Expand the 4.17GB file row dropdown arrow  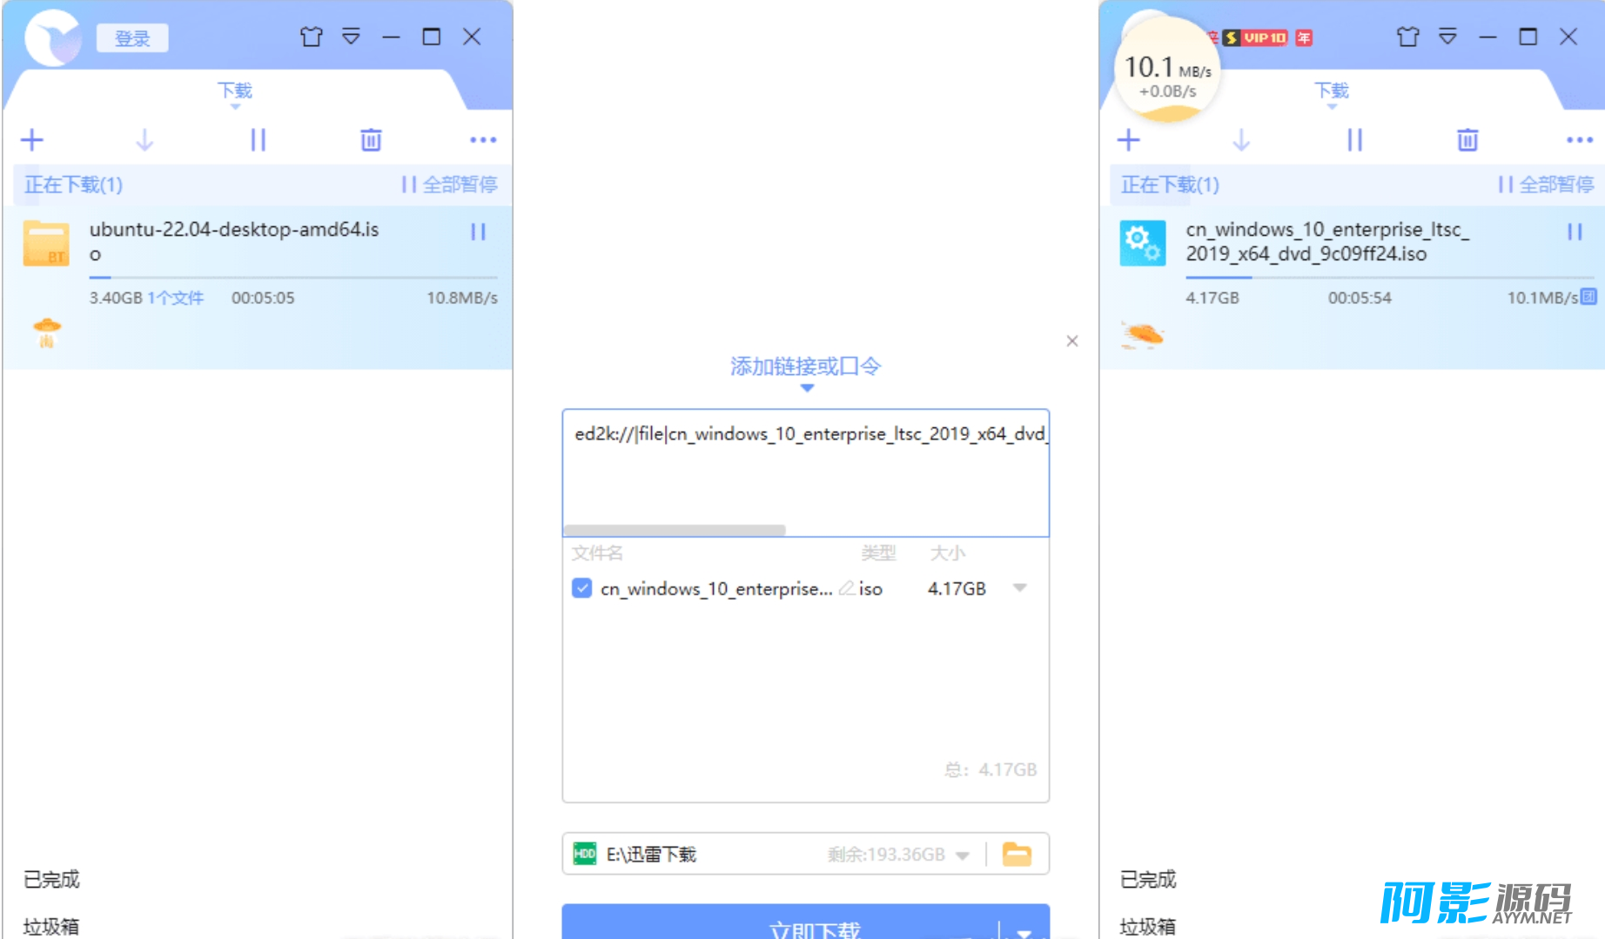click(1020, 588)
